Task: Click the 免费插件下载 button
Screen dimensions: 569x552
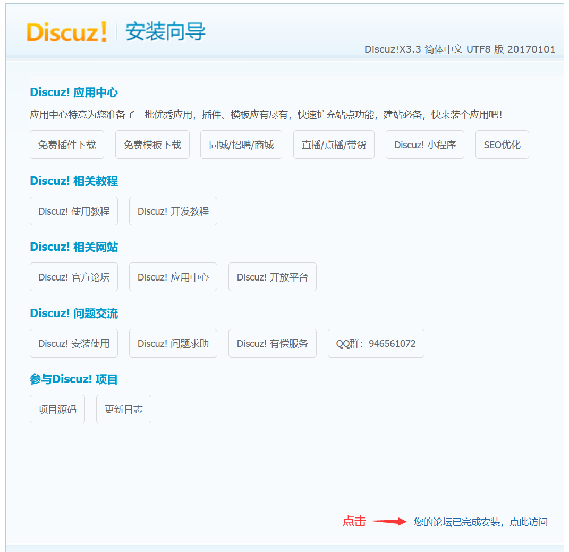Action: [x=67, y=145]
